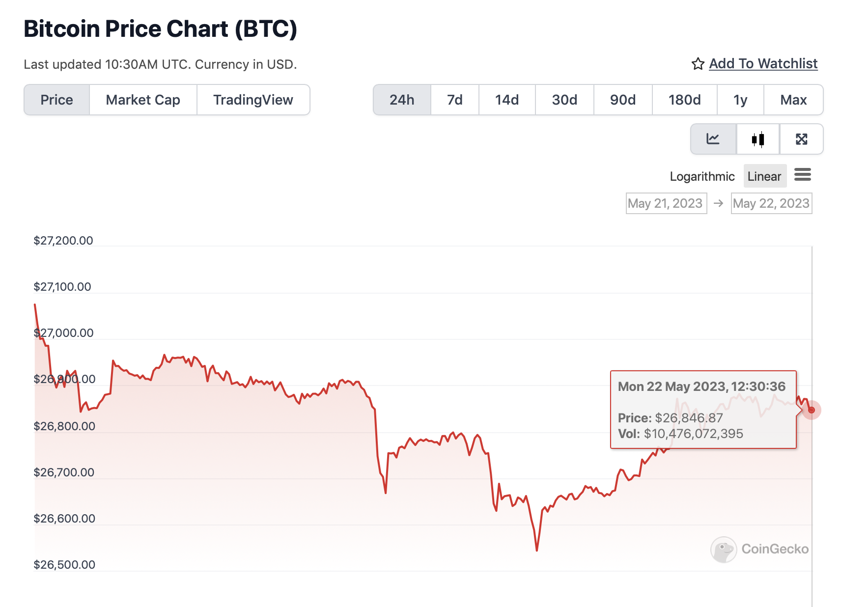Expand chart to fullscreen
The image size is (841, 607).
801,139
